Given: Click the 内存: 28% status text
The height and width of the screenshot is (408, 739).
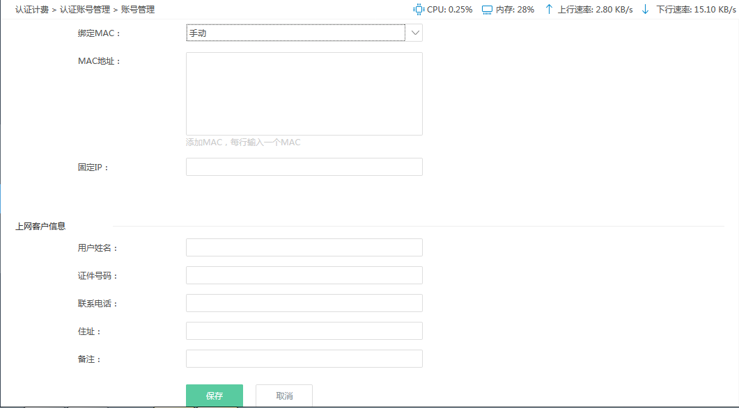Looking at the screenshot, I should (515, 10).
